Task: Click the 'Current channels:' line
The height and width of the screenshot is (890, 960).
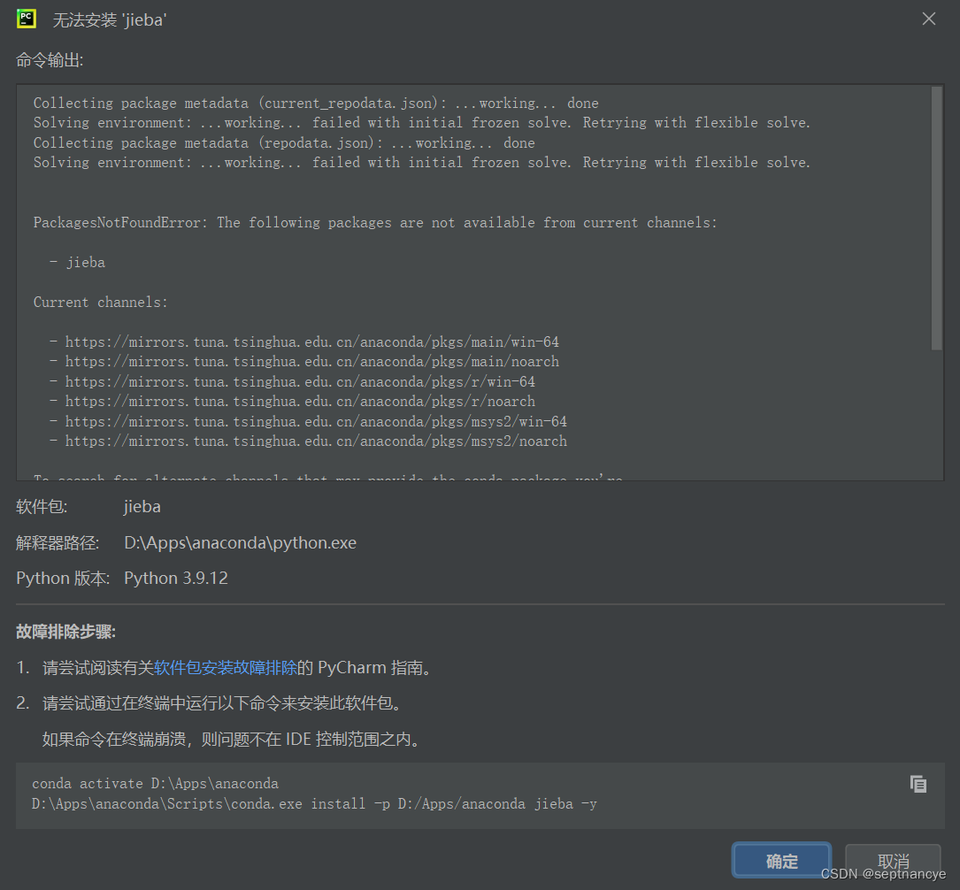Action: point(100,302)
